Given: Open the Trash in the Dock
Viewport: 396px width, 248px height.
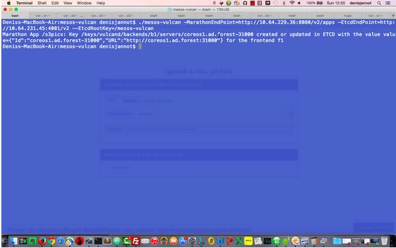Looking at the screenshot, I should point(384,241).
